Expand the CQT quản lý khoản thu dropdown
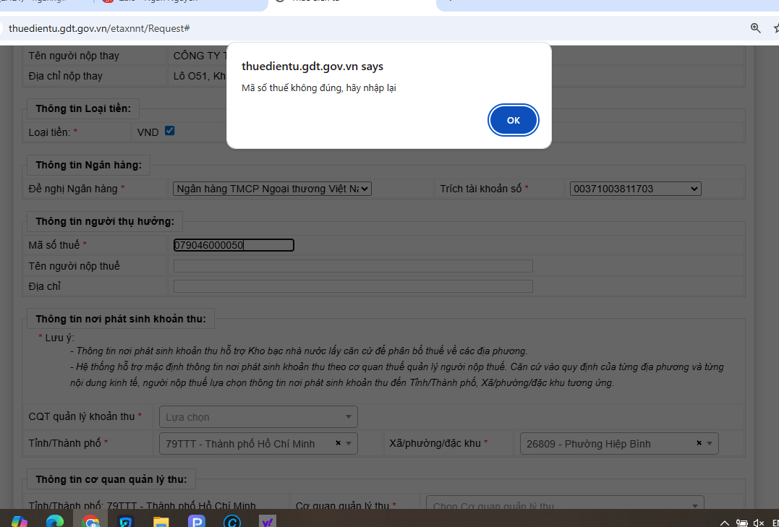This screenshot has height=527, width=779. pyautogui.click(x=258, y=417)
